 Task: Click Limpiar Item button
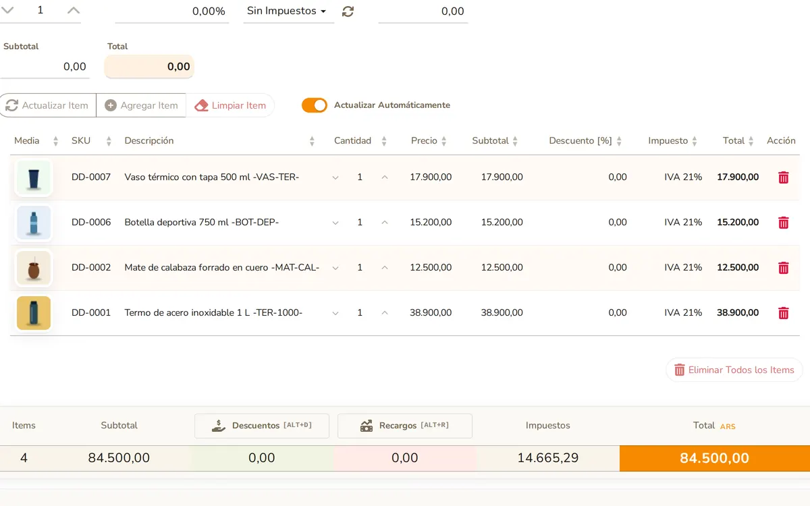(230, 105)
